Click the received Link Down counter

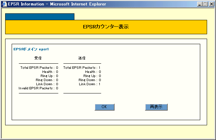point(57,84)
